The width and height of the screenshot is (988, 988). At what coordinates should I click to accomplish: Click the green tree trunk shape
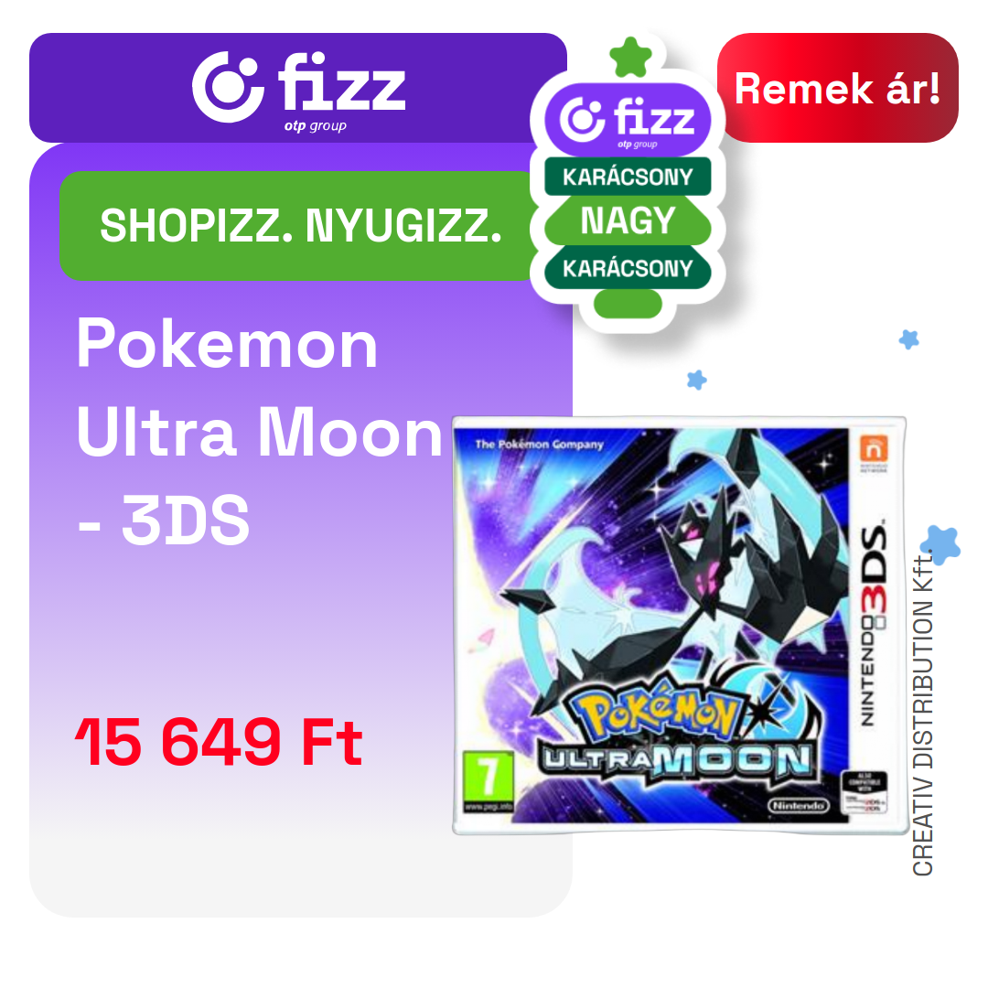628,303
